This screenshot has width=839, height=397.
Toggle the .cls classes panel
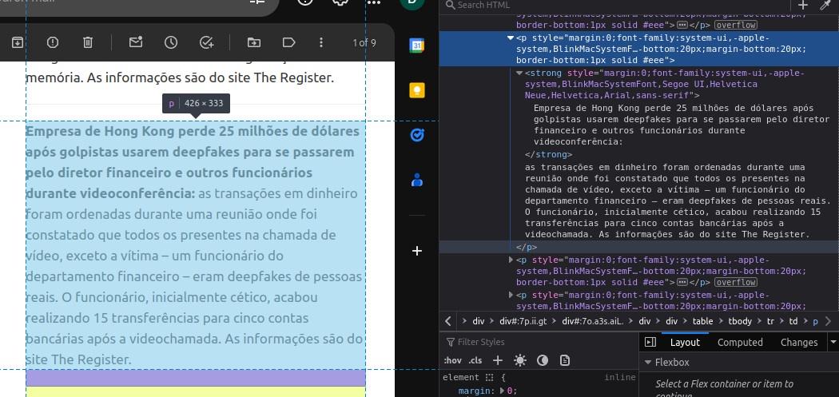[475, 360]
